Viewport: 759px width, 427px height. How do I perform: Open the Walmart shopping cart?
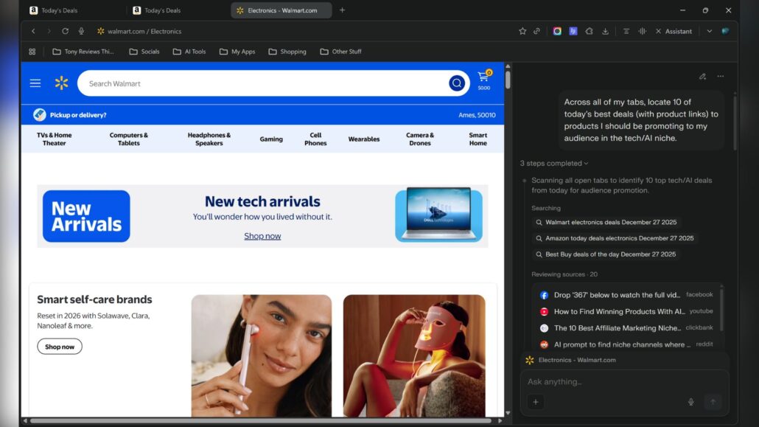click(484, 80)
